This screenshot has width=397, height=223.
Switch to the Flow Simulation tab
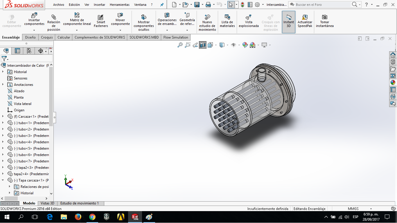click(176, 37)
